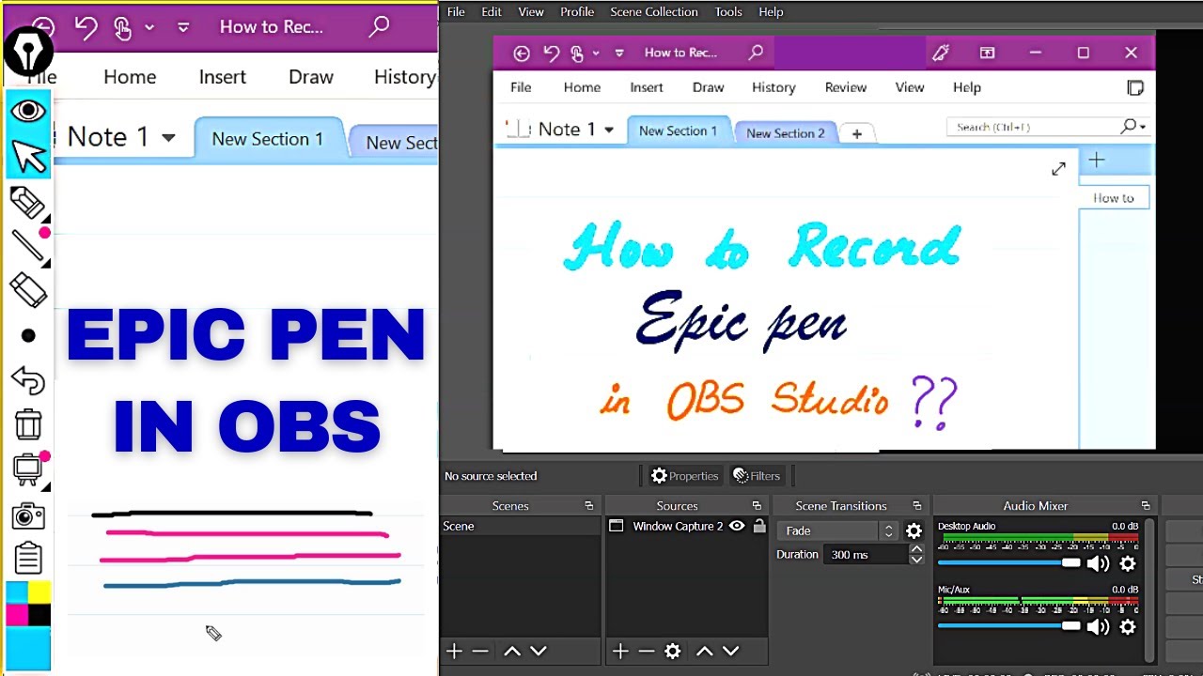Undock Scene Transitions panel with pop-out icon

click(916, 506)
